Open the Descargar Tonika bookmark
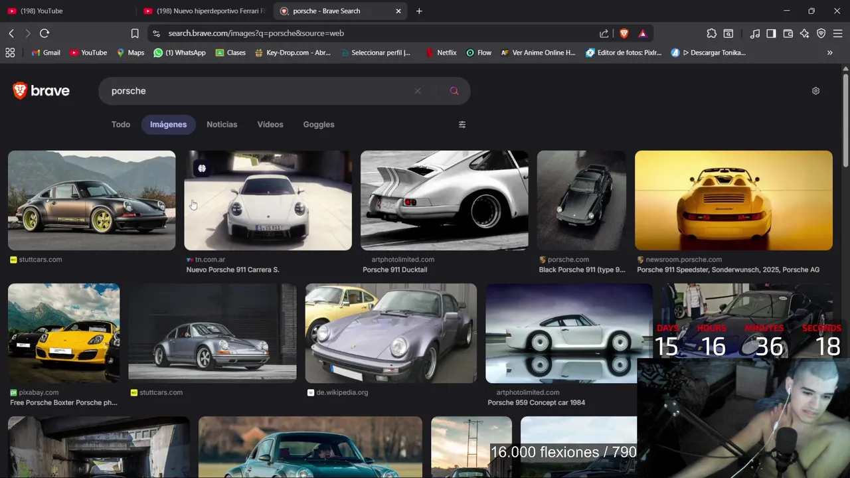The width and height of the screenshot is (850, 478). [x=709, y=52]
